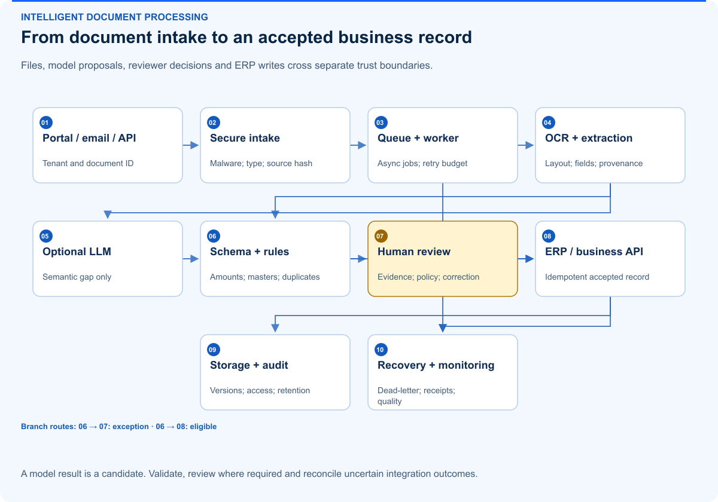Screen dimensions: 718x502
Task: Click the main heading about document intake
Action: coord(247,37)
